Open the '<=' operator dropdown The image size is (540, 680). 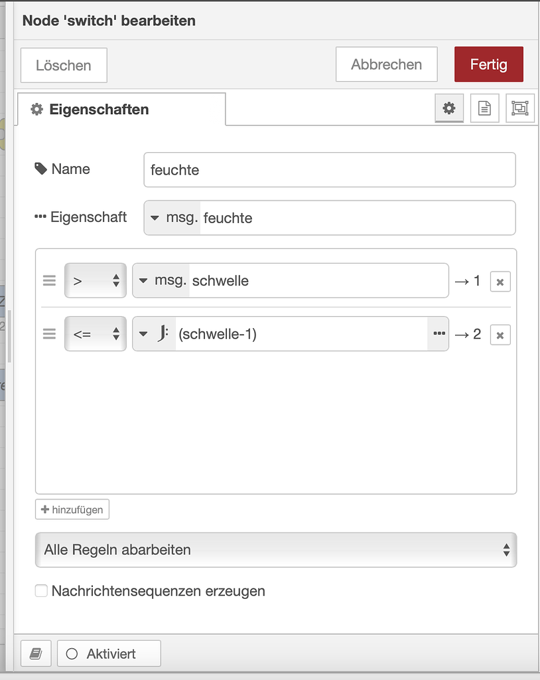tap(95, 333)
